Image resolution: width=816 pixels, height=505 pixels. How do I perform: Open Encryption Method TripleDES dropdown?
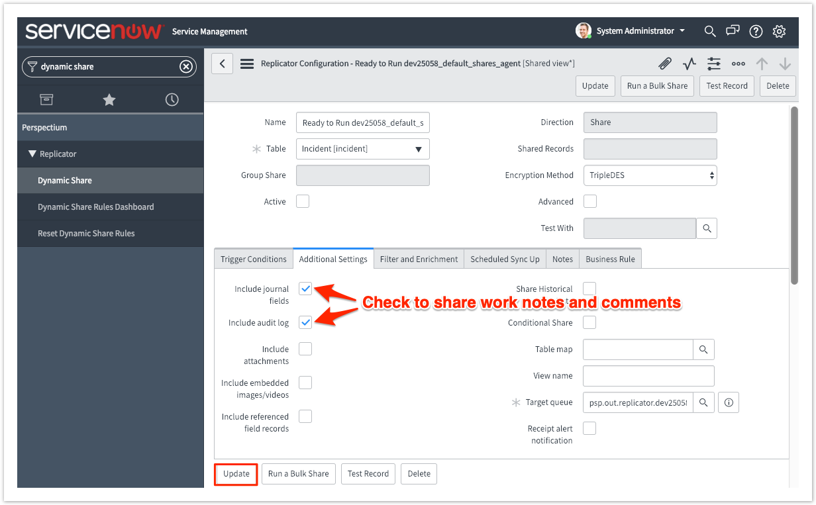click(650, 175)
